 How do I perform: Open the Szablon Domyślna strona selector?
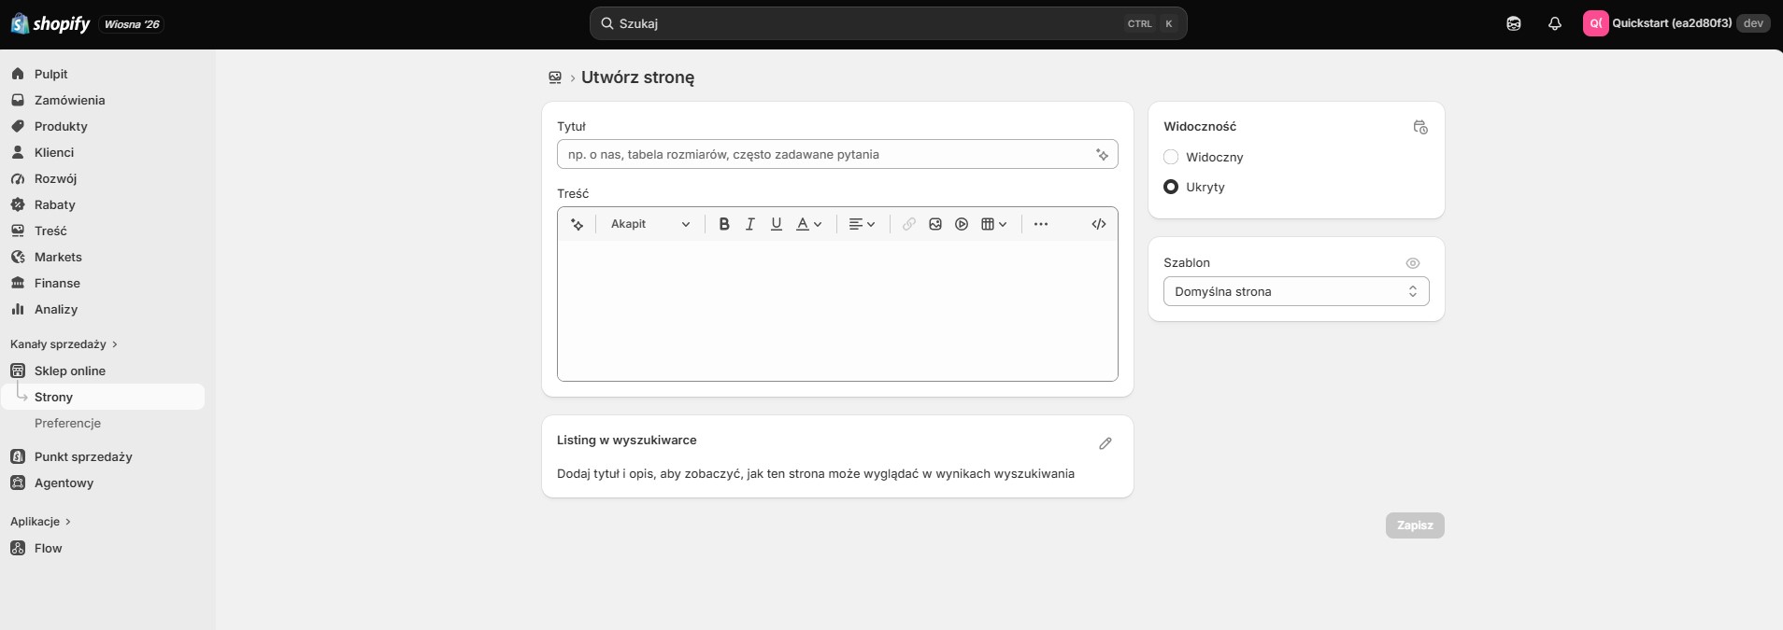coord(1296,291)
